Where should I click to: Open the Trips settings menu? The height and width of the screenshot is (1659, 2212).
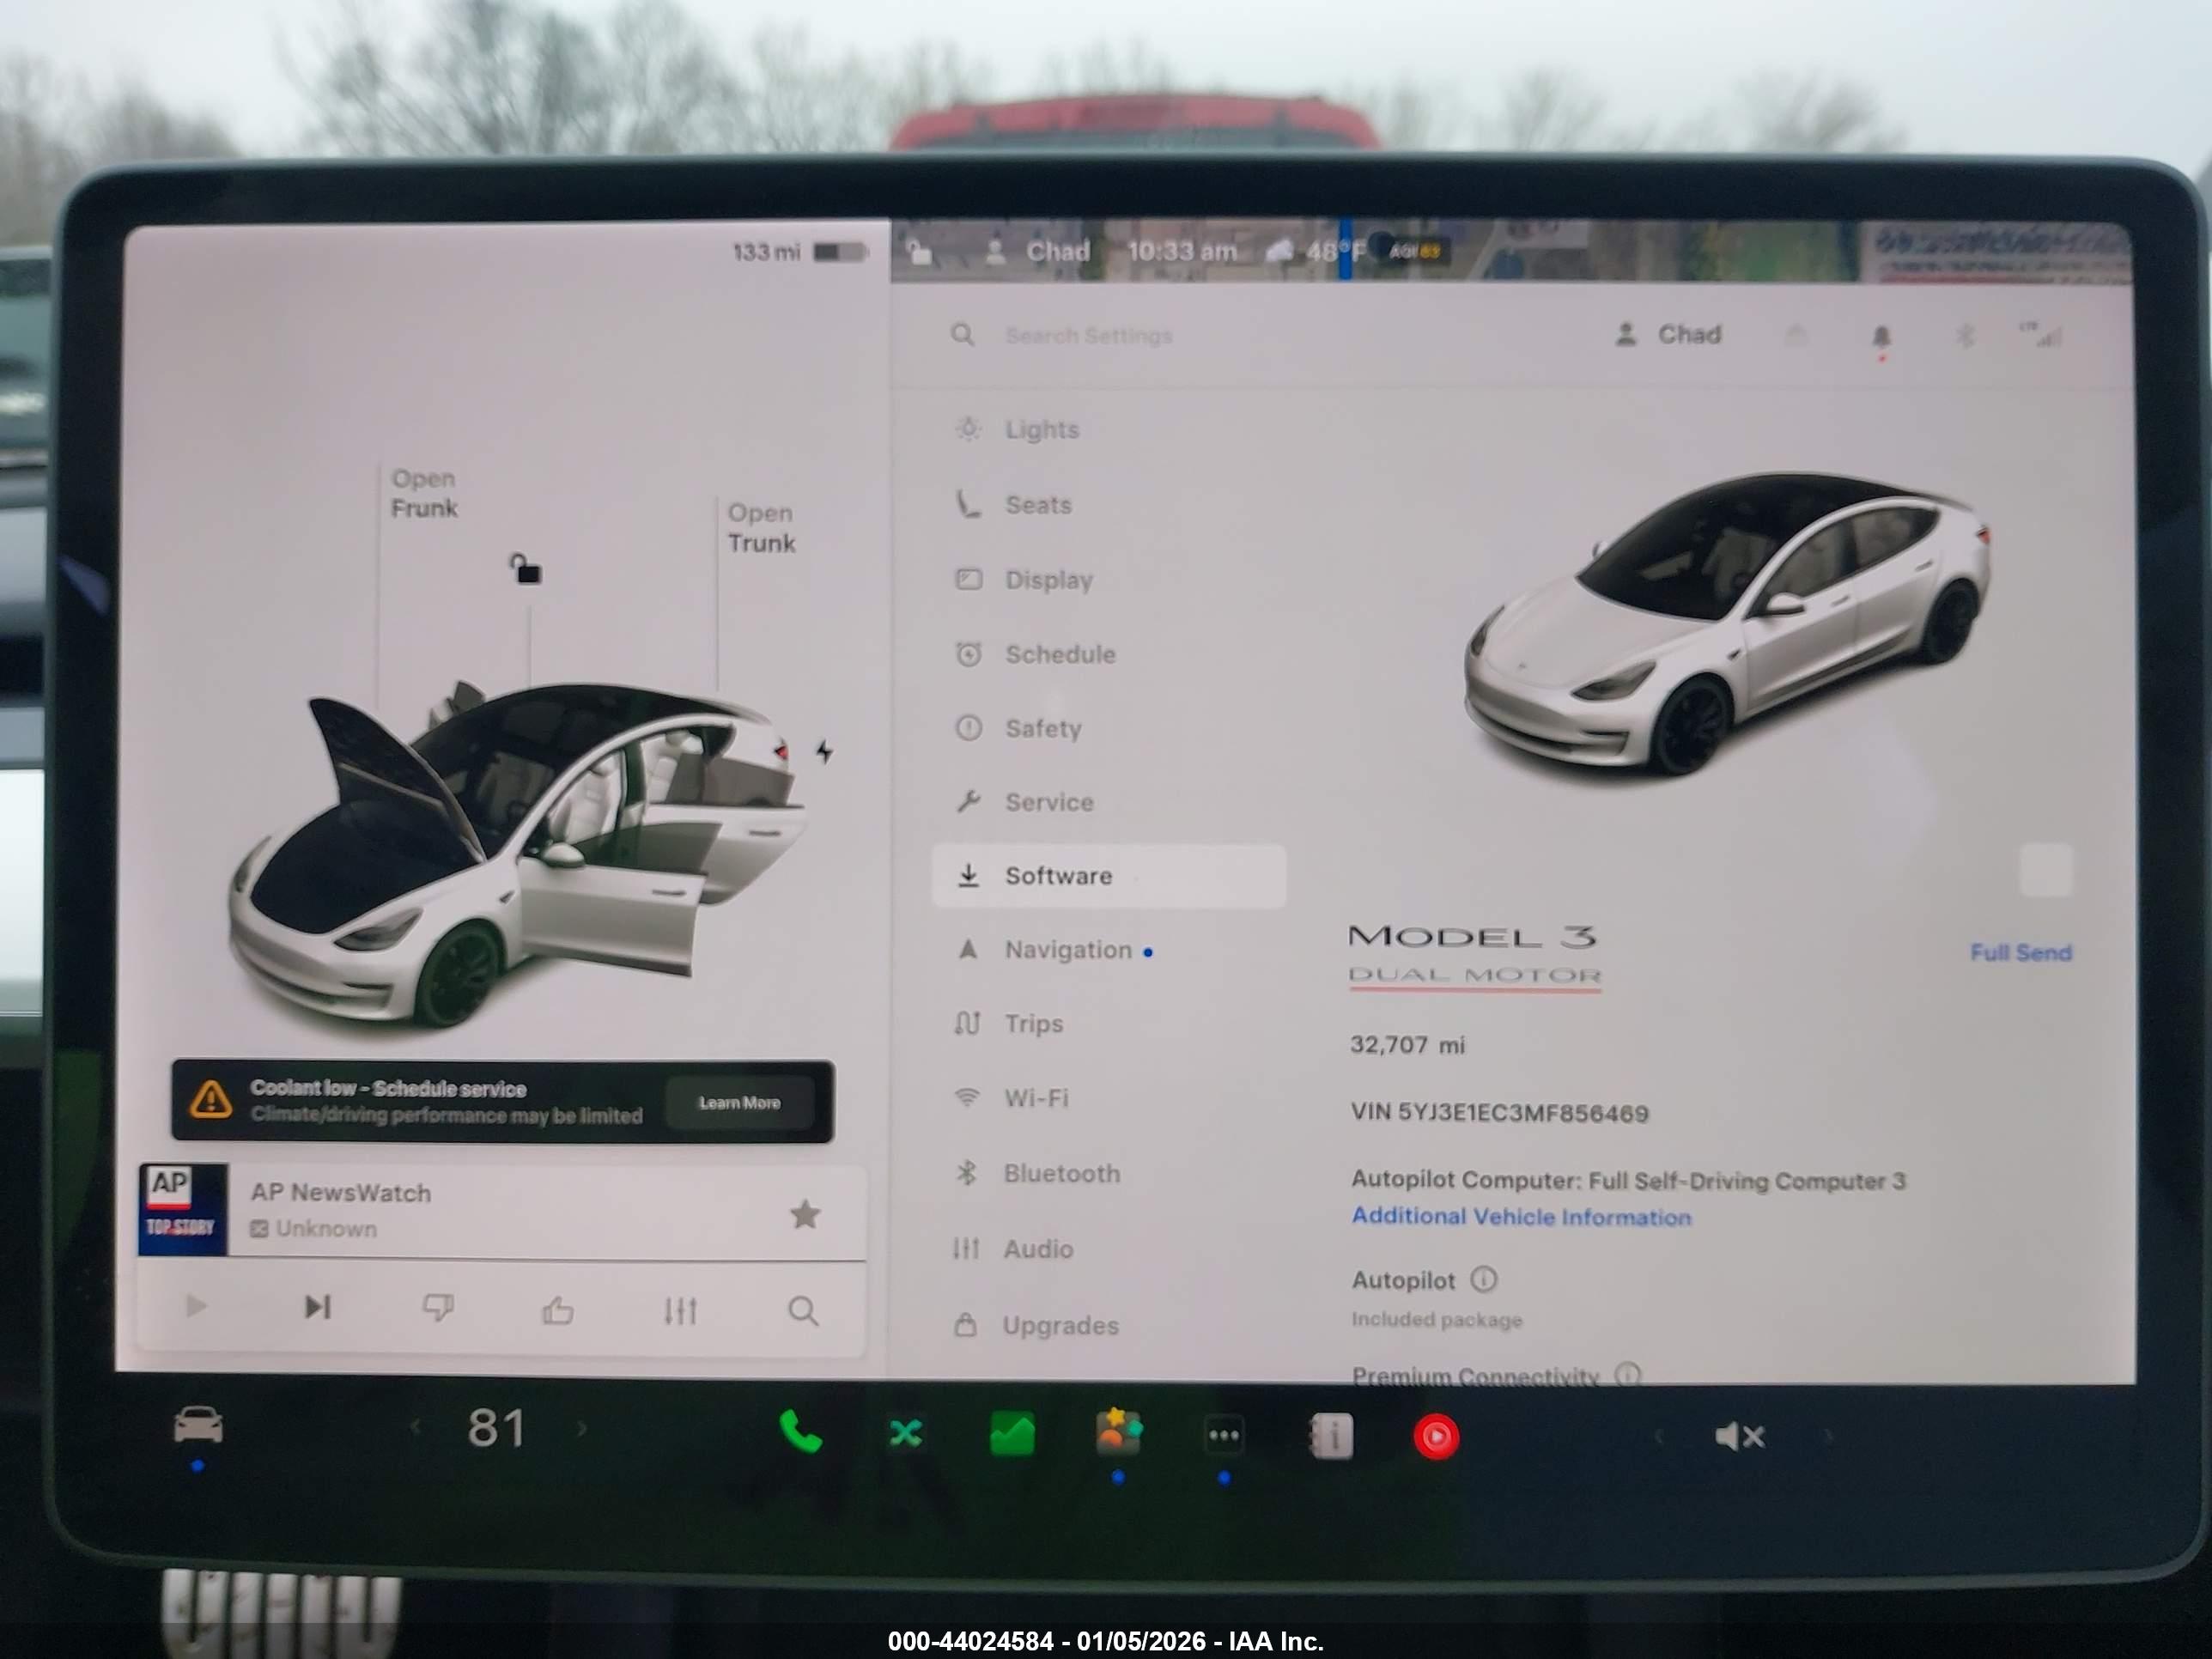point(1032,1024)
